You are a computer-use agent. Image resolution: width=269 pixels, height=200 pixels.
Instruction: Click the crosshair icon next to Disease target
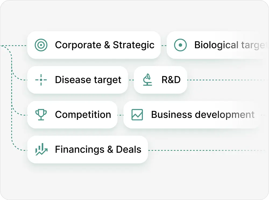pyautogui.click(x=41, y=80)
